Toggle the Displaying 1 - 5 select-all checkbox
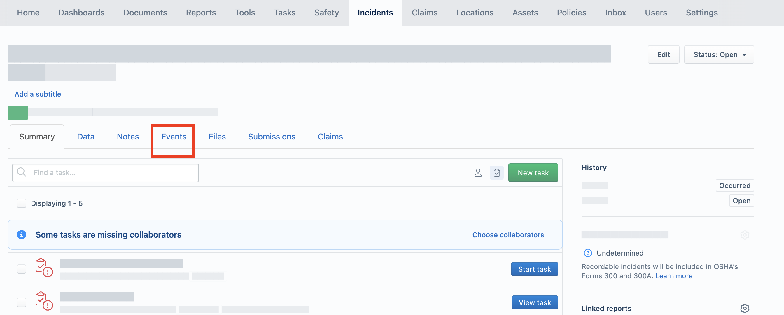This screenshot has width=784, height=315. point(21,203)
